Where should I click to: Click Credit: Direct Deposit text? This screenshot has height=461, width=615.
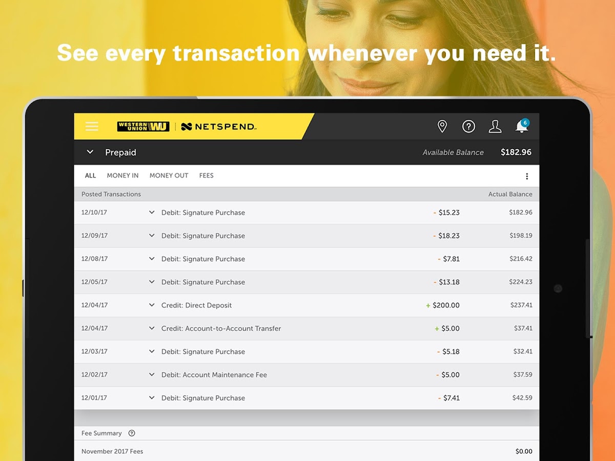point(196,305)
